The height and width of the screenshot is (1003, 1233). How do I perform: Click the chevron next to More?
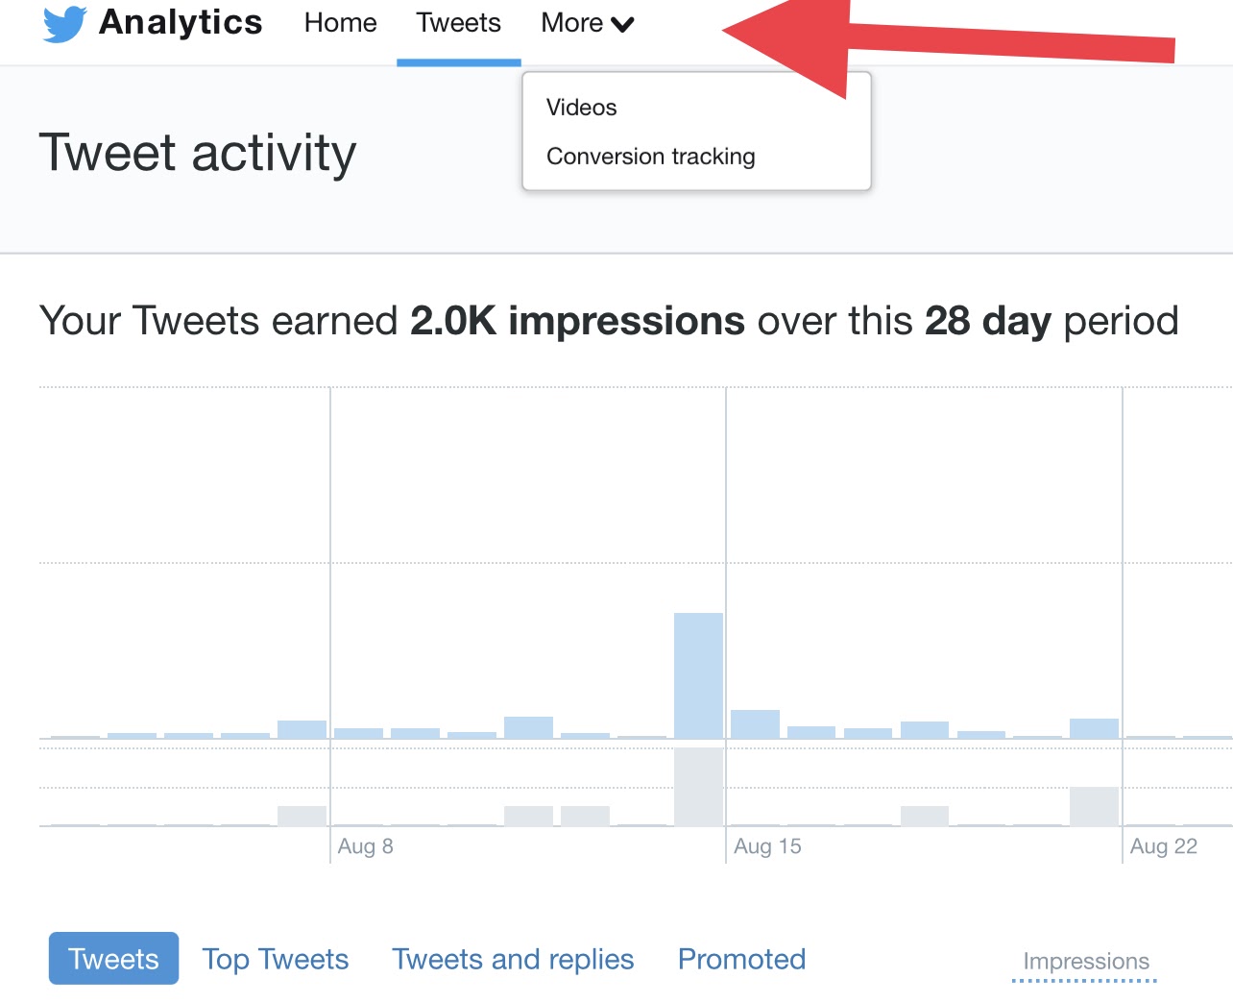625,25
